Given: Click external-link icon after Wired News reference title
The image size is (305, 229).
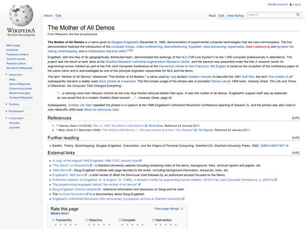Looking at the screenshot, I should [146, 126].
